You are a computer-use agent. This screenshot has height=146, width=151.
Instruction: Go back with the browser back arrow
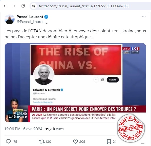click(x=5, y=6)
